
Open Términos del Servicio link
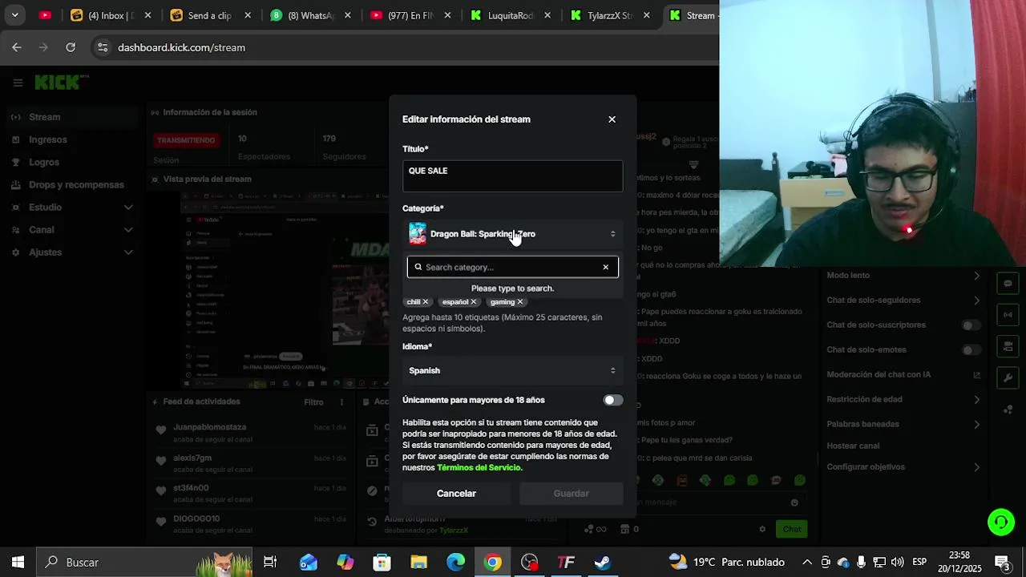pos(479,468)
